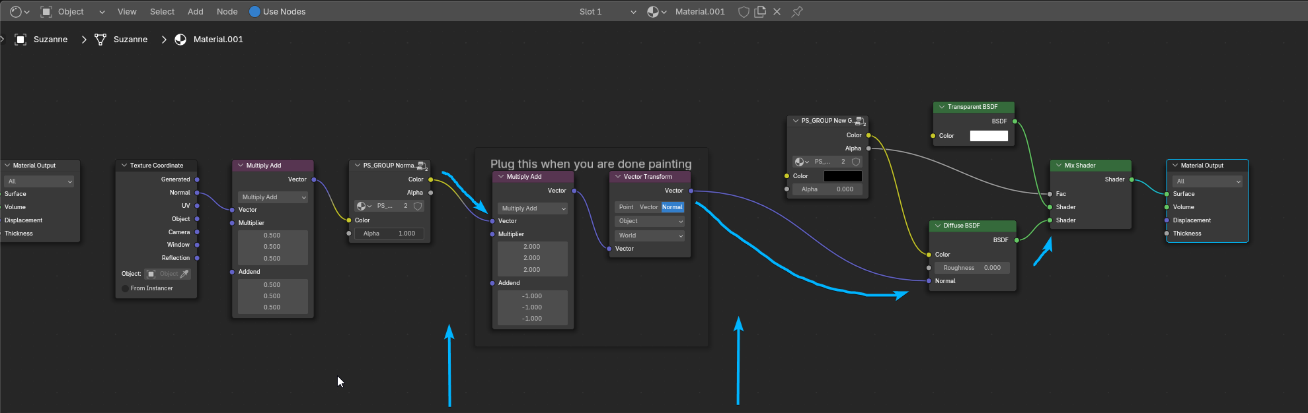
Task: Toggle the pin node tree icon
Action: (x=797, y=12)
